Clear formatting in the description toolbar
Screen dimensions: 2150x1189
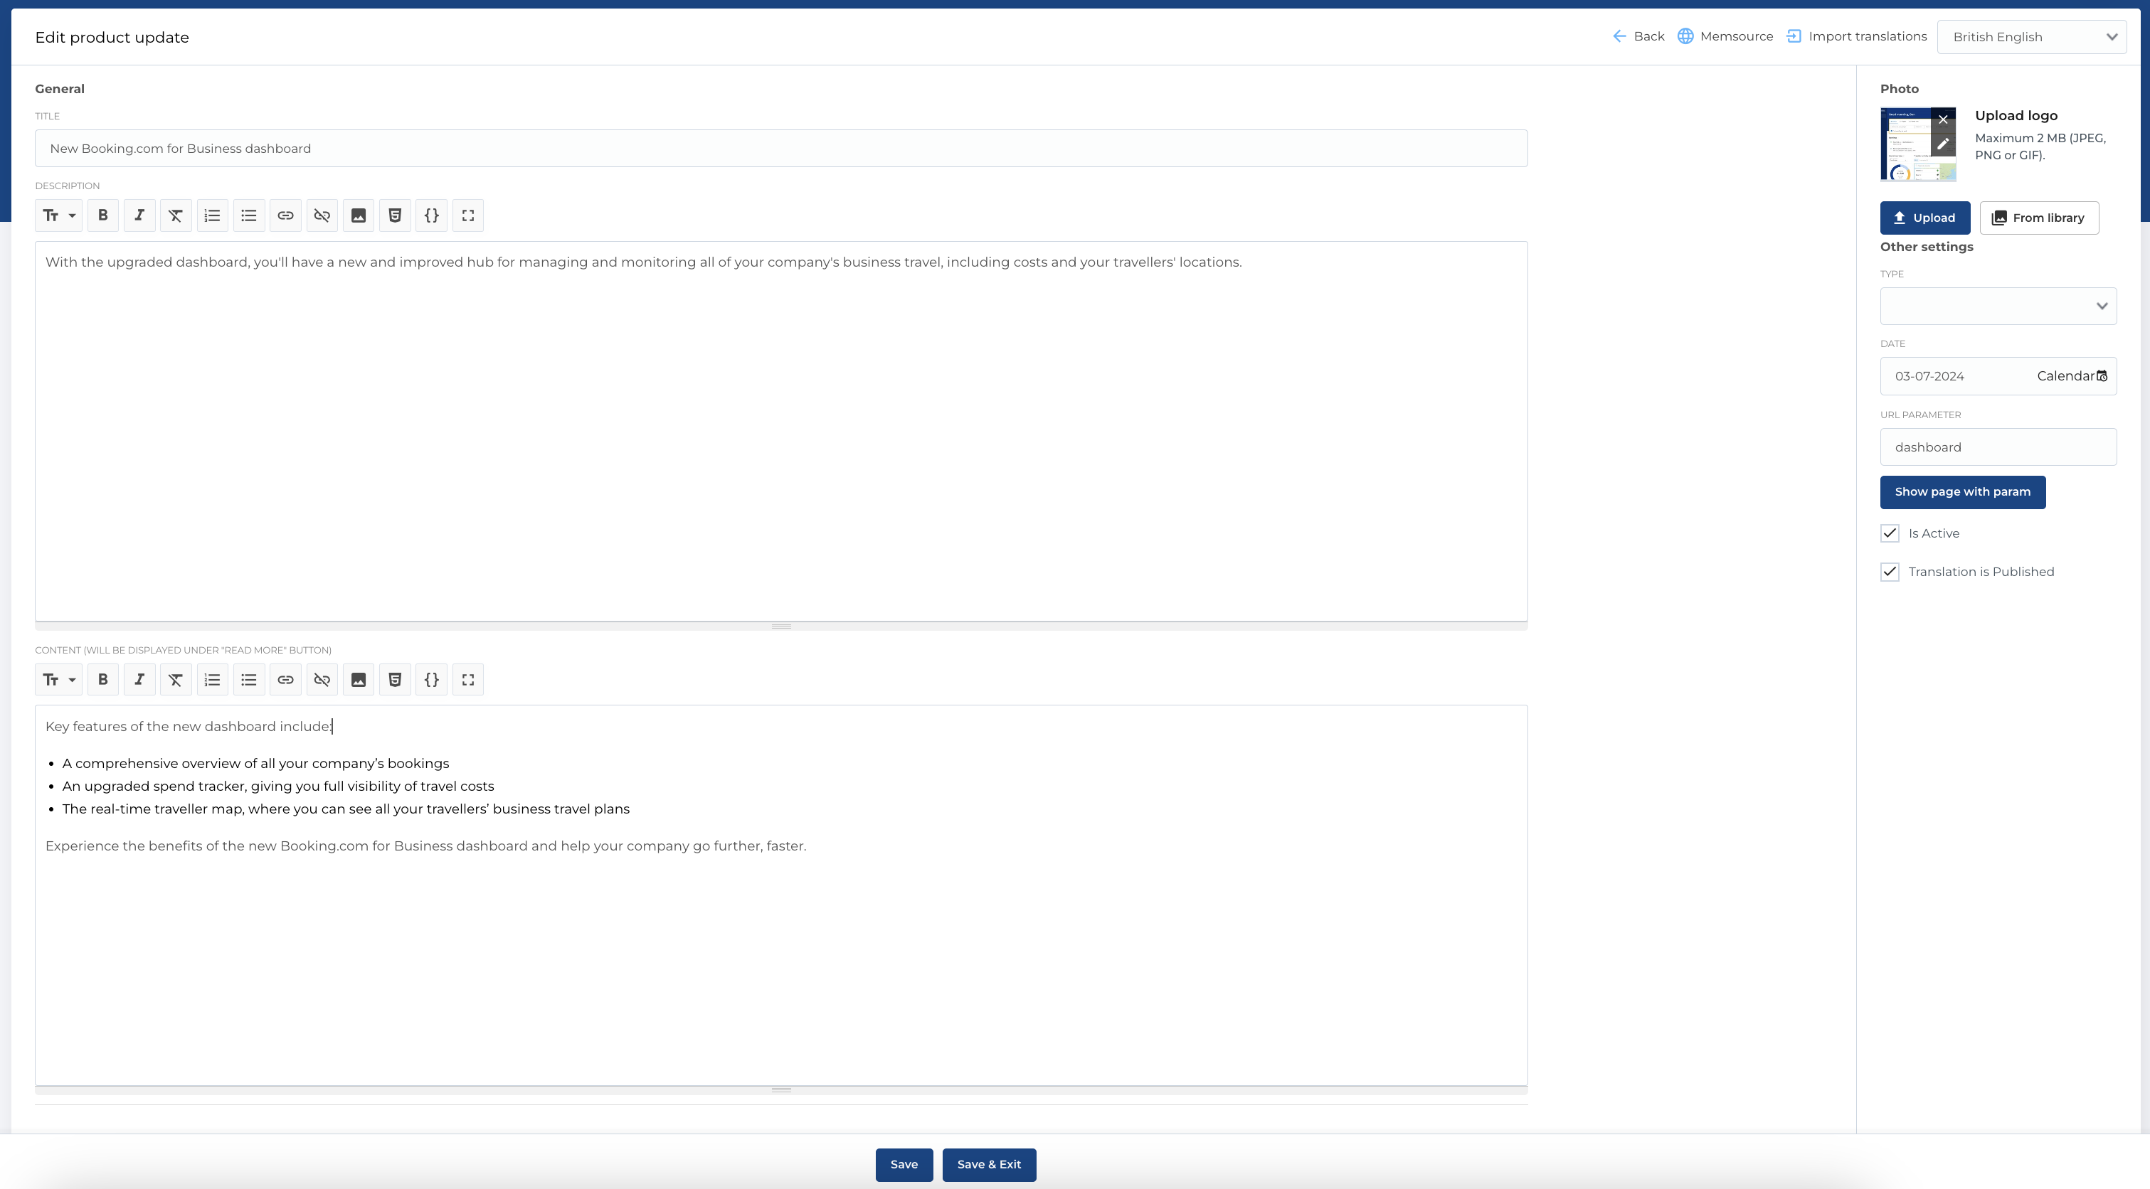[x=175, y=215]
